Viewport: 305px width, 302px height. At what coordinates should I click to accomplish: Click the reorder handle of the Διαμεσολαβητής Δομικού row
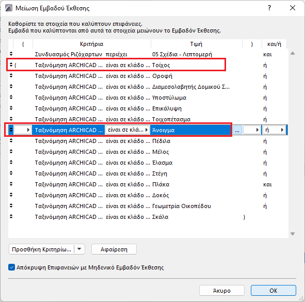click(x=11, y=87)
